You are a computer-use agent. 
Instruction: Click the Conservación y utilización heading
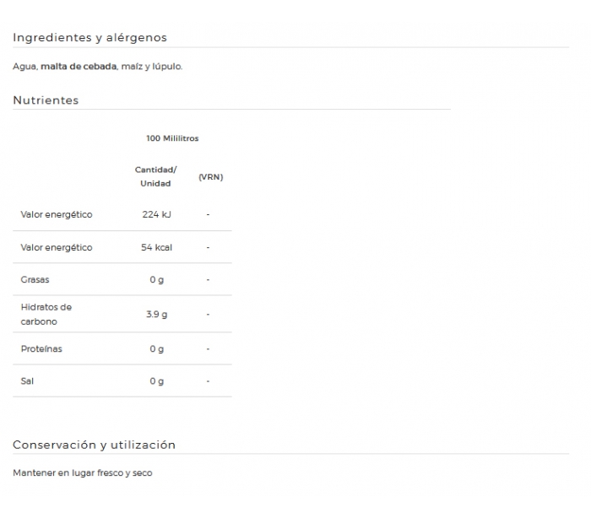94,445
